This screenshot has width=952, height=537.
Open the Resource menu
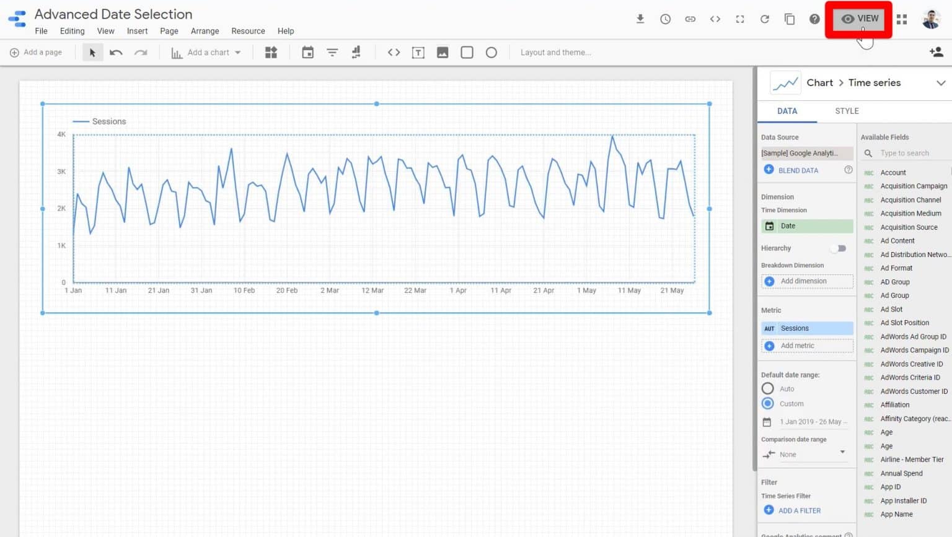pyautogui.click(x=248, y=31)
